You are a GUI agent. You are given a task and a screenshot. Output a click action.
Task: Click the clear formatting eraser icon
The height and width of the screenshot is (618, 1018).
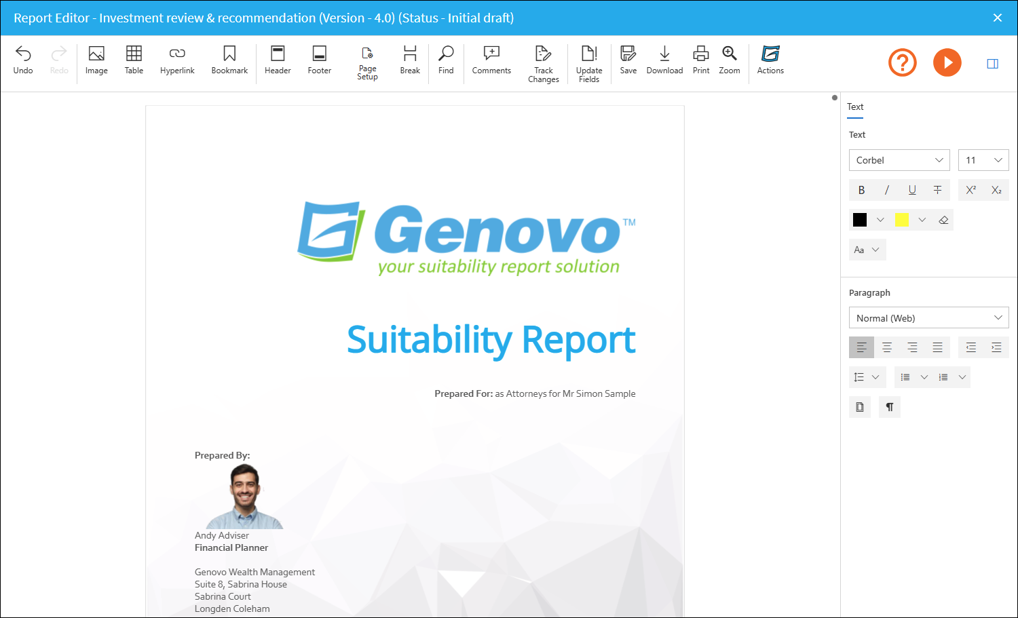943,220
